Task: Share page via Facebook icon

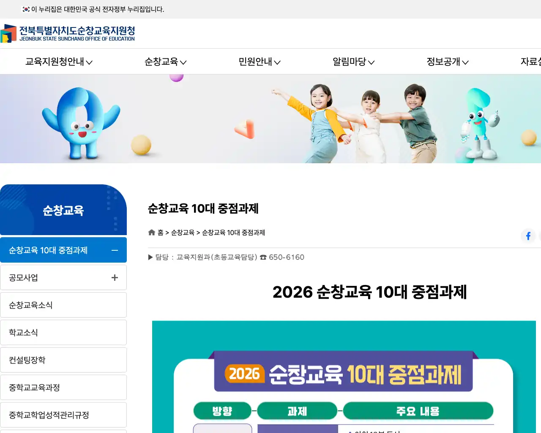Action: pos(528,236)
